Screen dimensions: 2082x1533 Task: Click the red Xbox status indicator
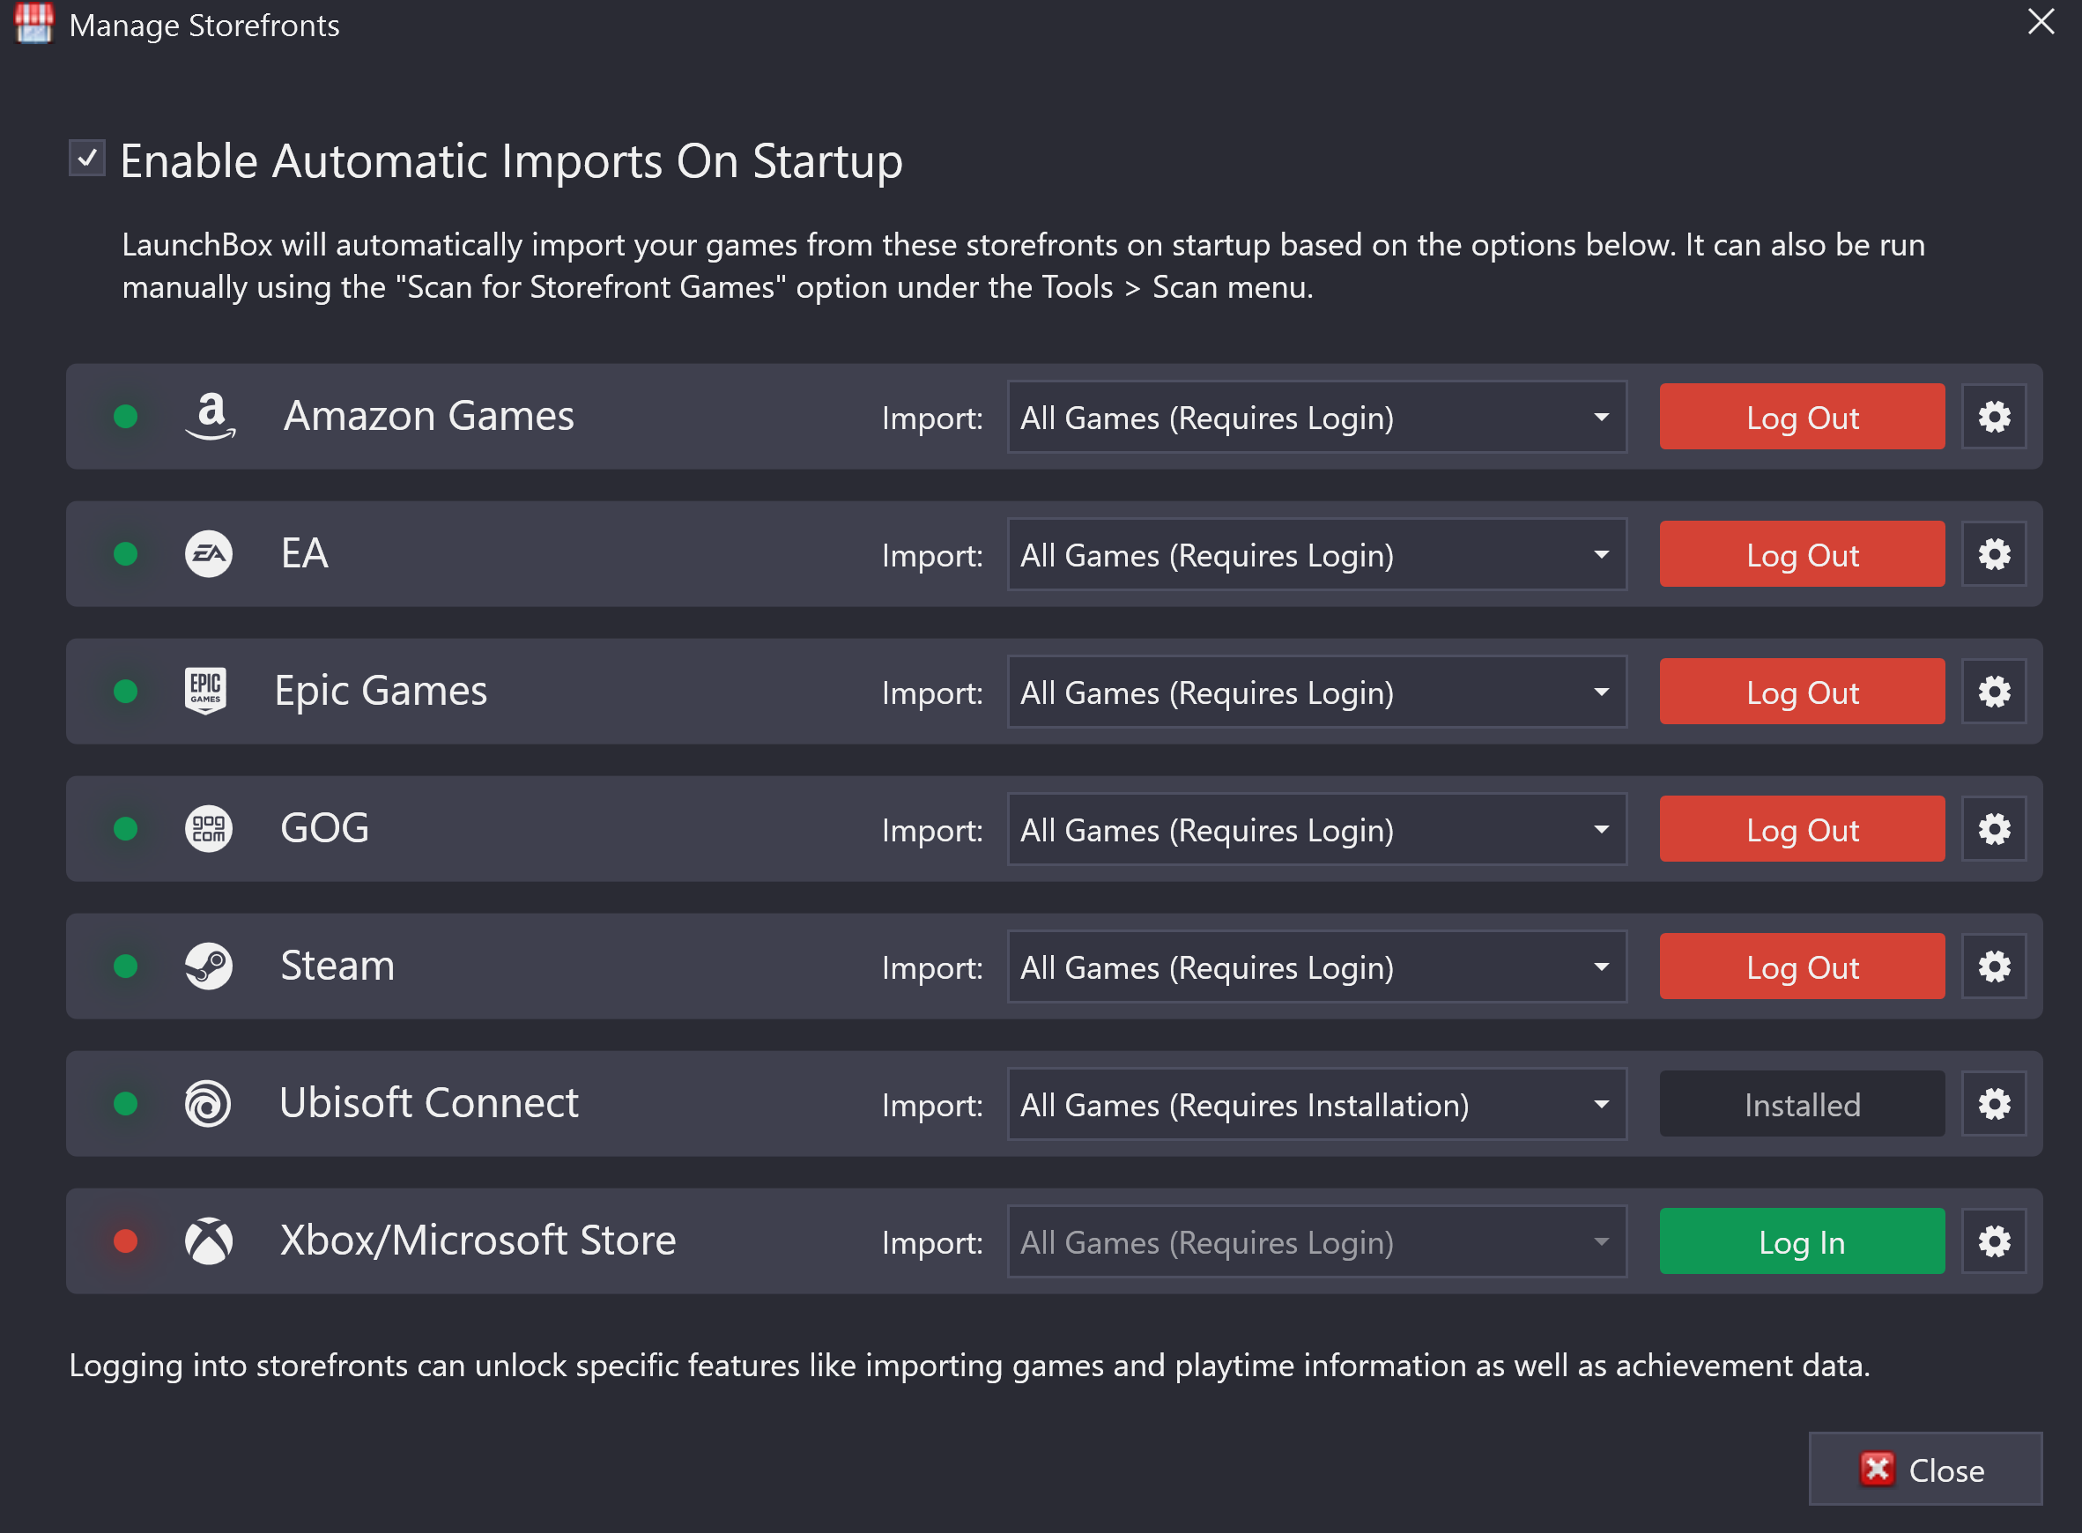click(125, 1240)
